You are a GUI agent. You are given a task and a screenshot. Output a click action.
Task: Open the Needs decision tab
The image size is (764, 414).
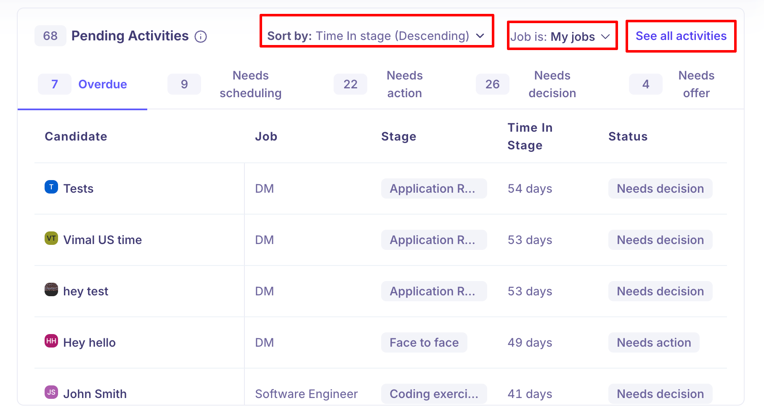point(552,84)
